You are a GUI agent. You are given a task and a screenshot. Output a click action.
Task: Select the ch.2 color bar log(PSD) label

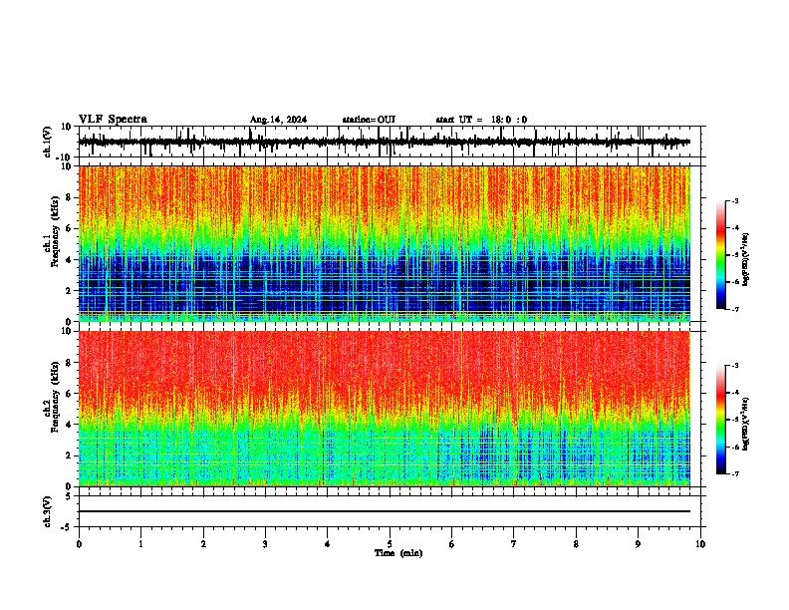tap(745, 424)
